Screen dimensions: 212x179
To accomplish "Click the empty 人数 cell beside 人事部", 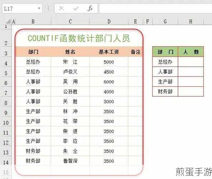I will (x=191, y=72).
